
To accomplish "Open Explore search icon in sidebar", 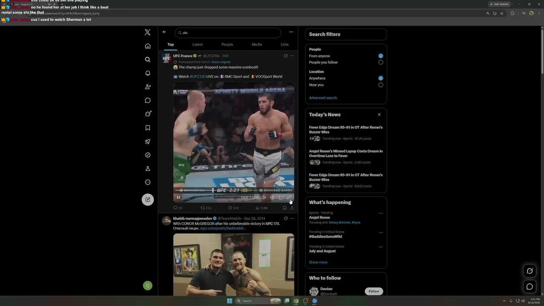I will (x=147, y=59).
